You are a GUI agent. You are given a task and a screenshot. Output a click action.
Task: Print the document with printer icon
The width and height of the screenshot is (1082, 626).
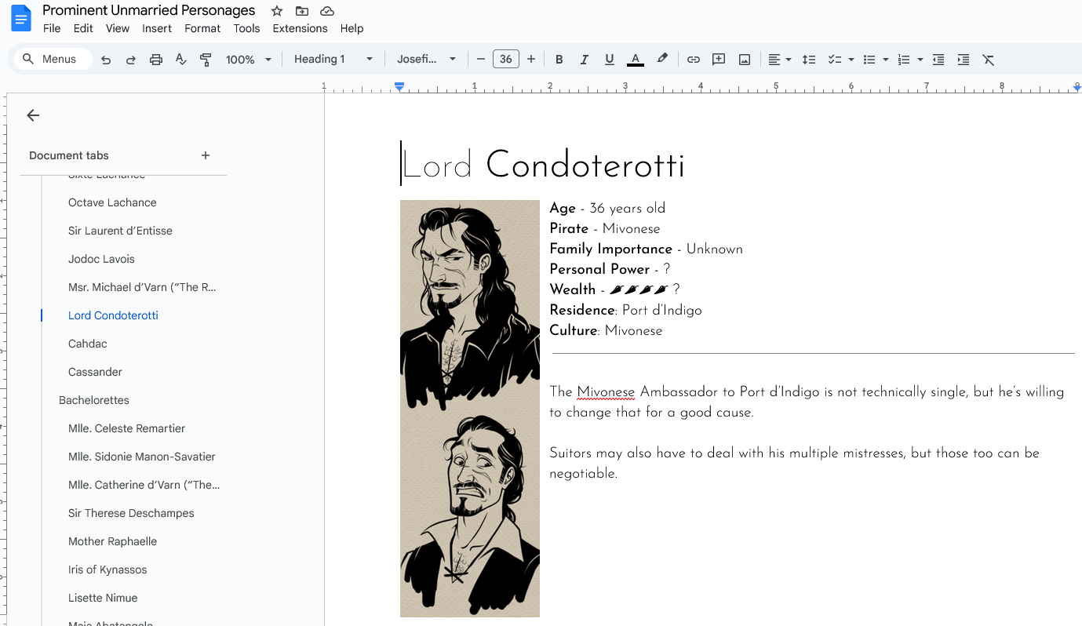point(156,60)
